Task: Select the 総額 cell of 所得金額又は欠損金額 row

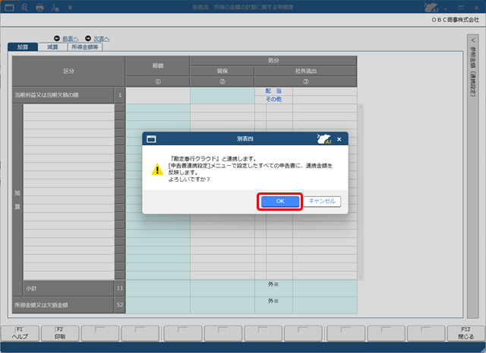Action: (x=158, y=305)
